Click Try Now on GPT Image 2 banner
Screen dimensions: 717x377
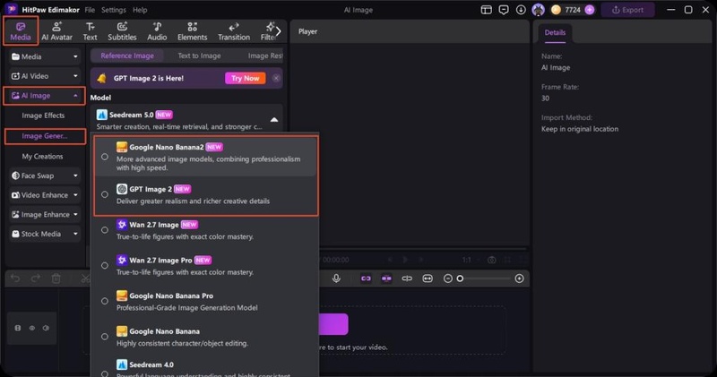[245, 78]
